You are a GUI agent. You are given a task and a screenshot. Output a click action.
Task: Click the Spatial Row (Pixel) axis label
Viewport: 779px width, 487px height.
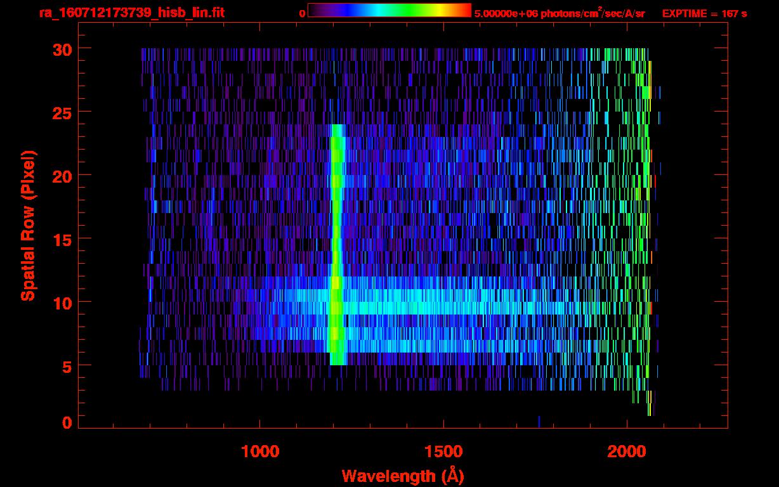point(28,226)
